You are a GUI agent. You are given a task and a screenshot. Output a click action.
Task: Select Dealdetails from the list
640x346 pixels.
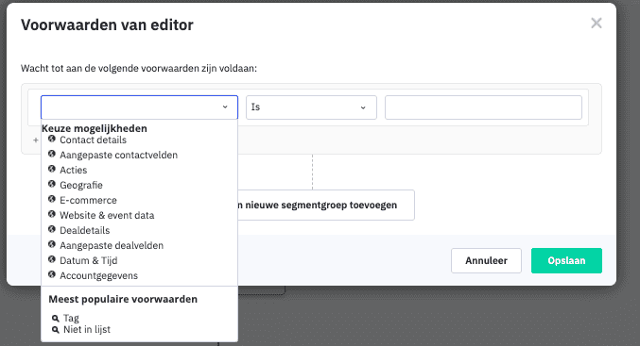coord(84,230)
